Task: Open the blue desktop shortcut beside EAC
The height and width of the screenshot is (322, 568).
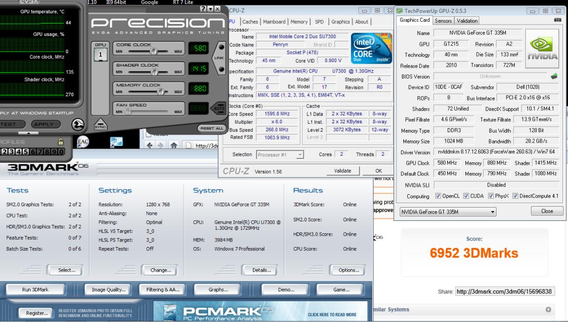Action: point(116,142)
